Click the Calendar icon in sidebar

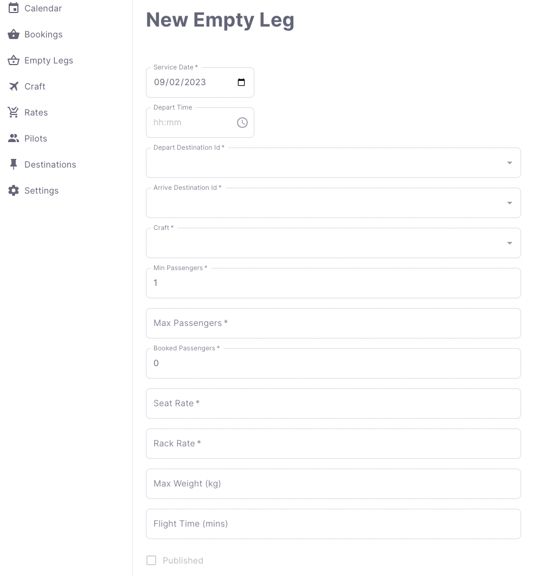14,8
